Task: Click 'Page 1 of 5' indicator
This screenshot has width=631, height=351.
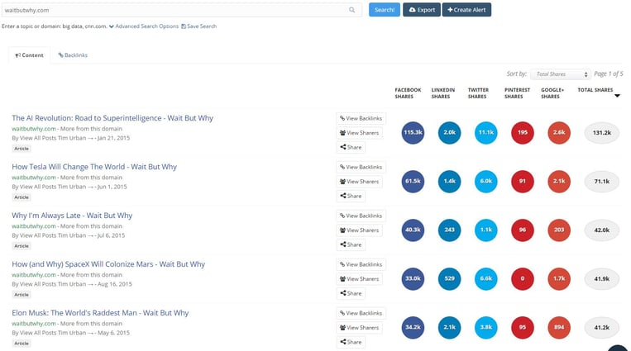Action: (609, 74)
